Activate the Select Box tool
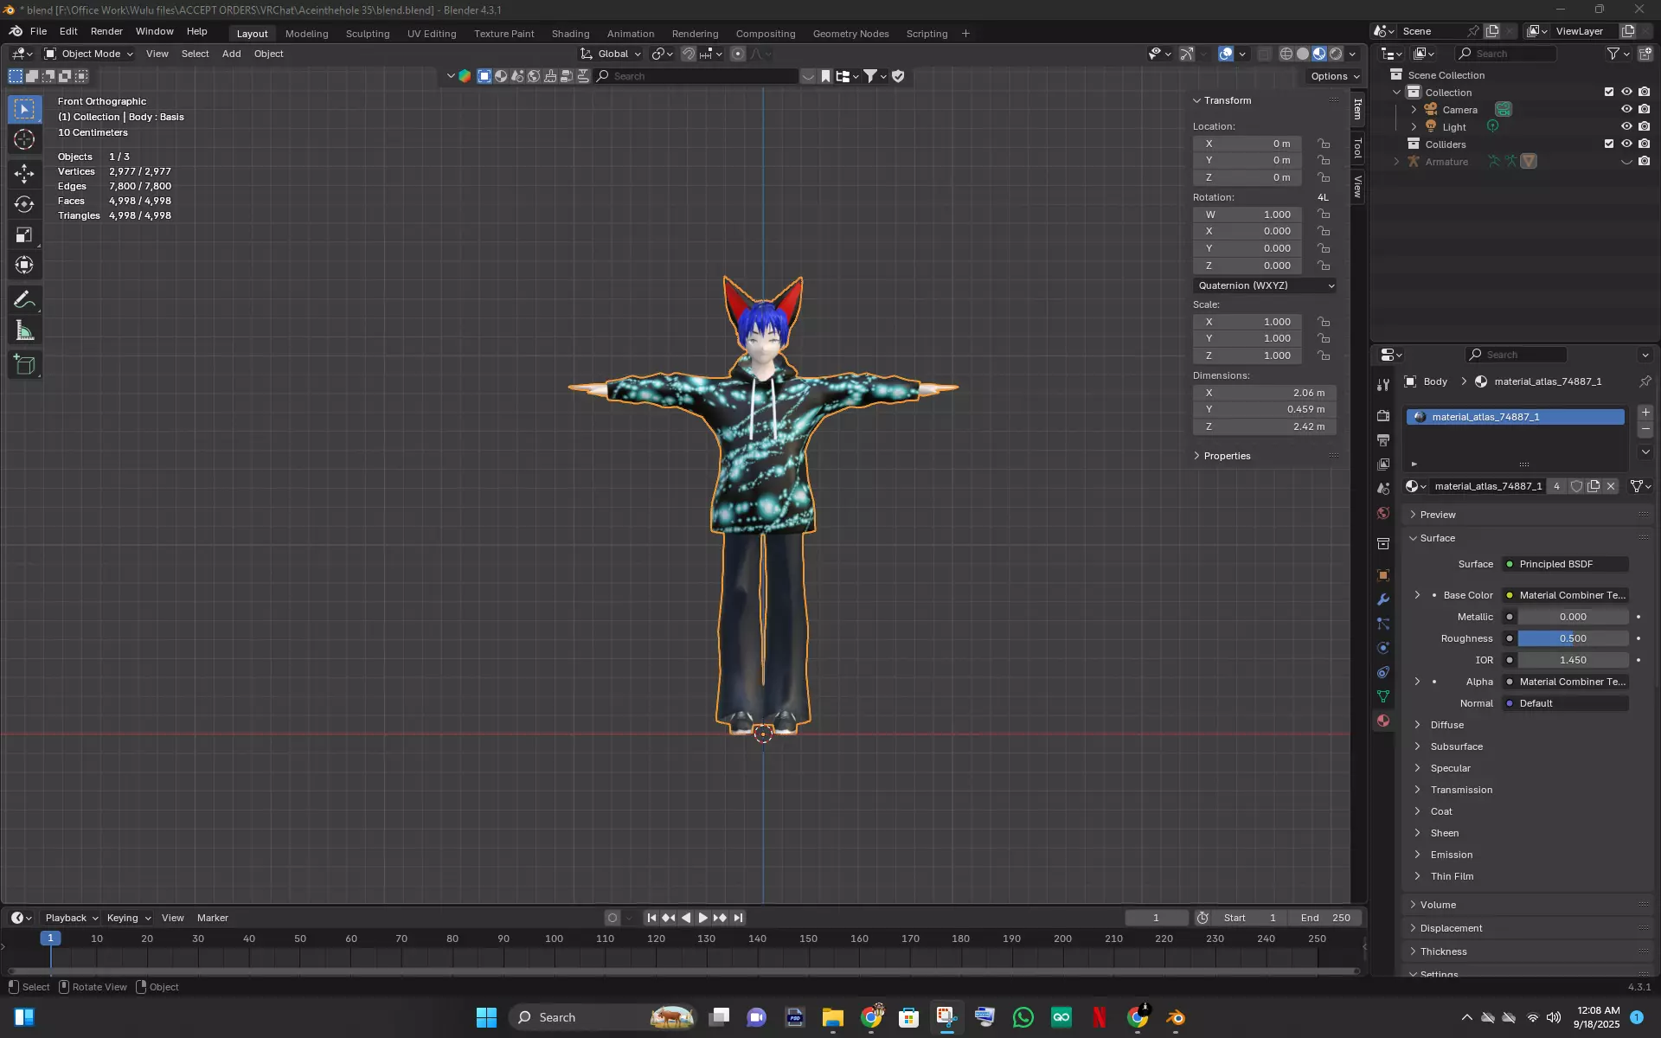1661x1038 pixels. coord(24,109)
